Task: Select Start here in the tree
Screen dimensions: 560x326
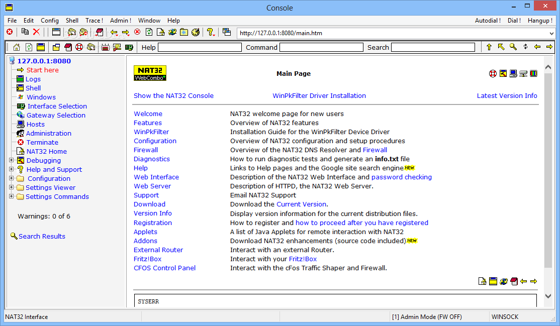Action: click(x=43, y=70)
